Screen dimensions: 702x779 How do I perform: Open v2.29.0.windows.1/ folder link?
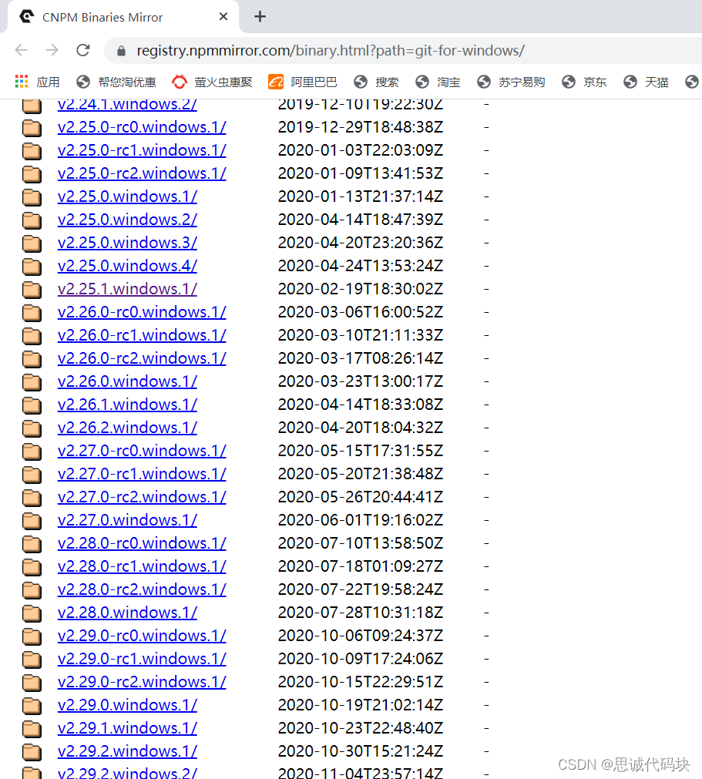(x=127, y=704)
